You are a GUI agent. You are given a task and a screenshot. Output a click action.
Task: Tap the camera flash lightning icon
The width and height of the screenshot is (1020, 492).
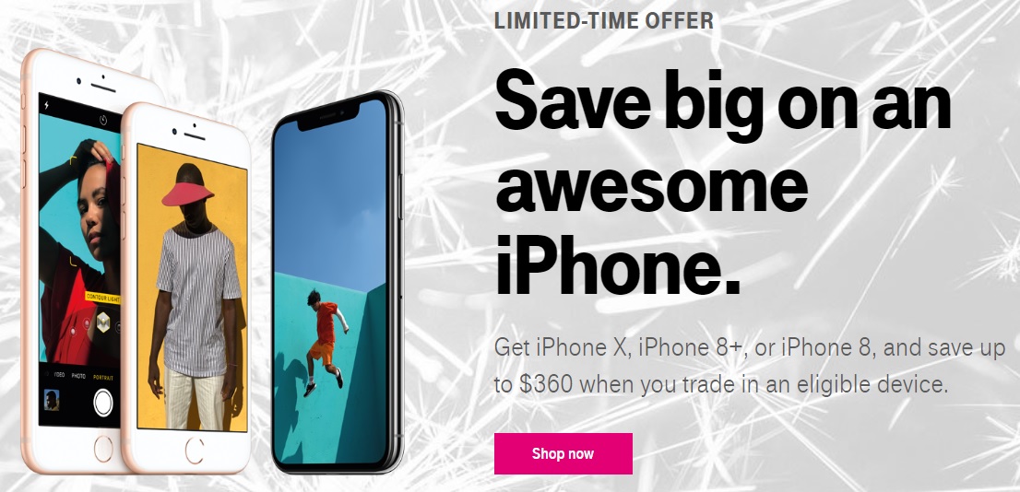46,105
